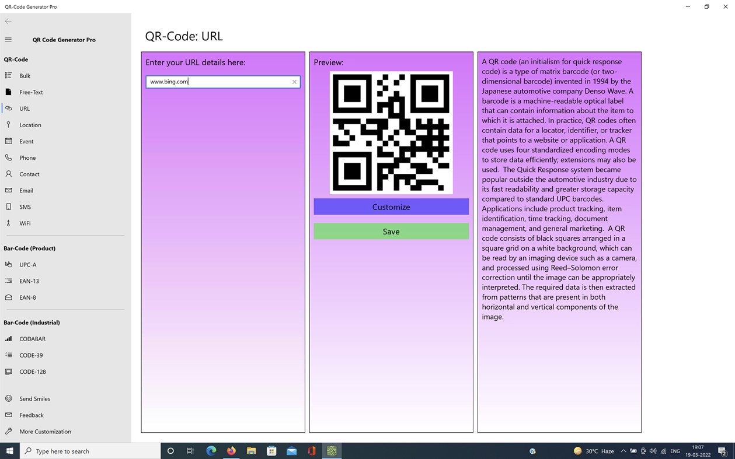The width and height of the screenshot is (735, 459).
Task: Open the Bulk QR code generator
Action: click(x=24, y=75)
